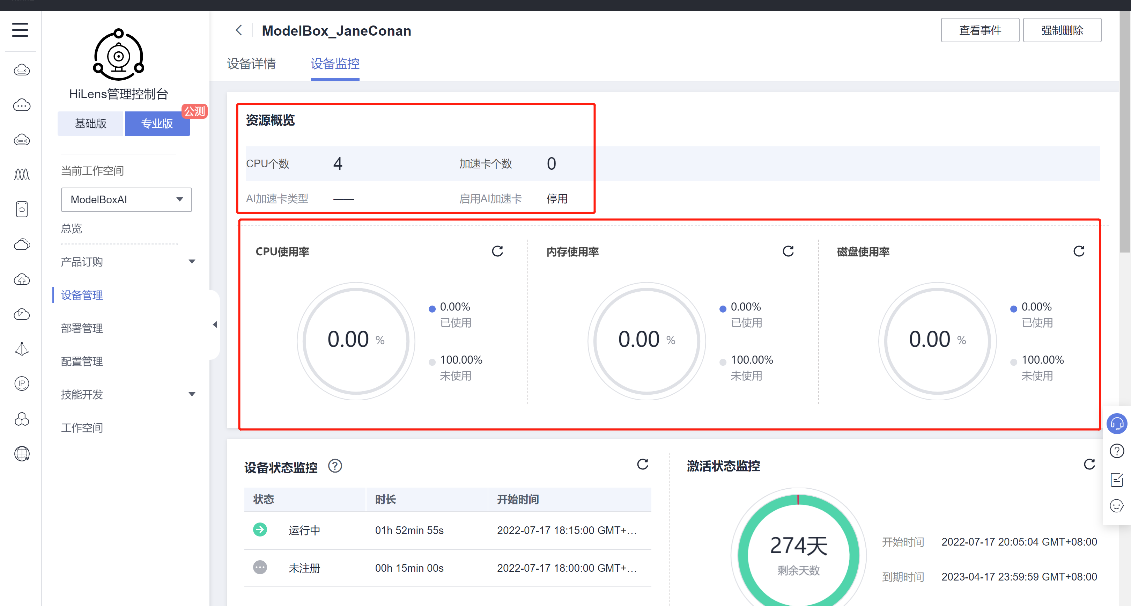Switch to the 设备详情 tab
Viewport: 1131px width, 606px height.
[251, 64]
